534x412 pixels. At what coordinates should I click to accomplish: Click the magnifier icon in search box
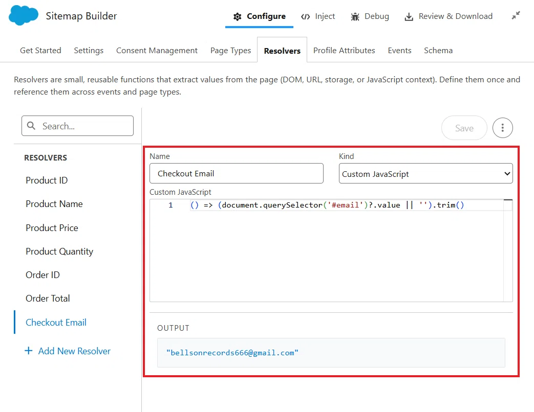point(31,126)
